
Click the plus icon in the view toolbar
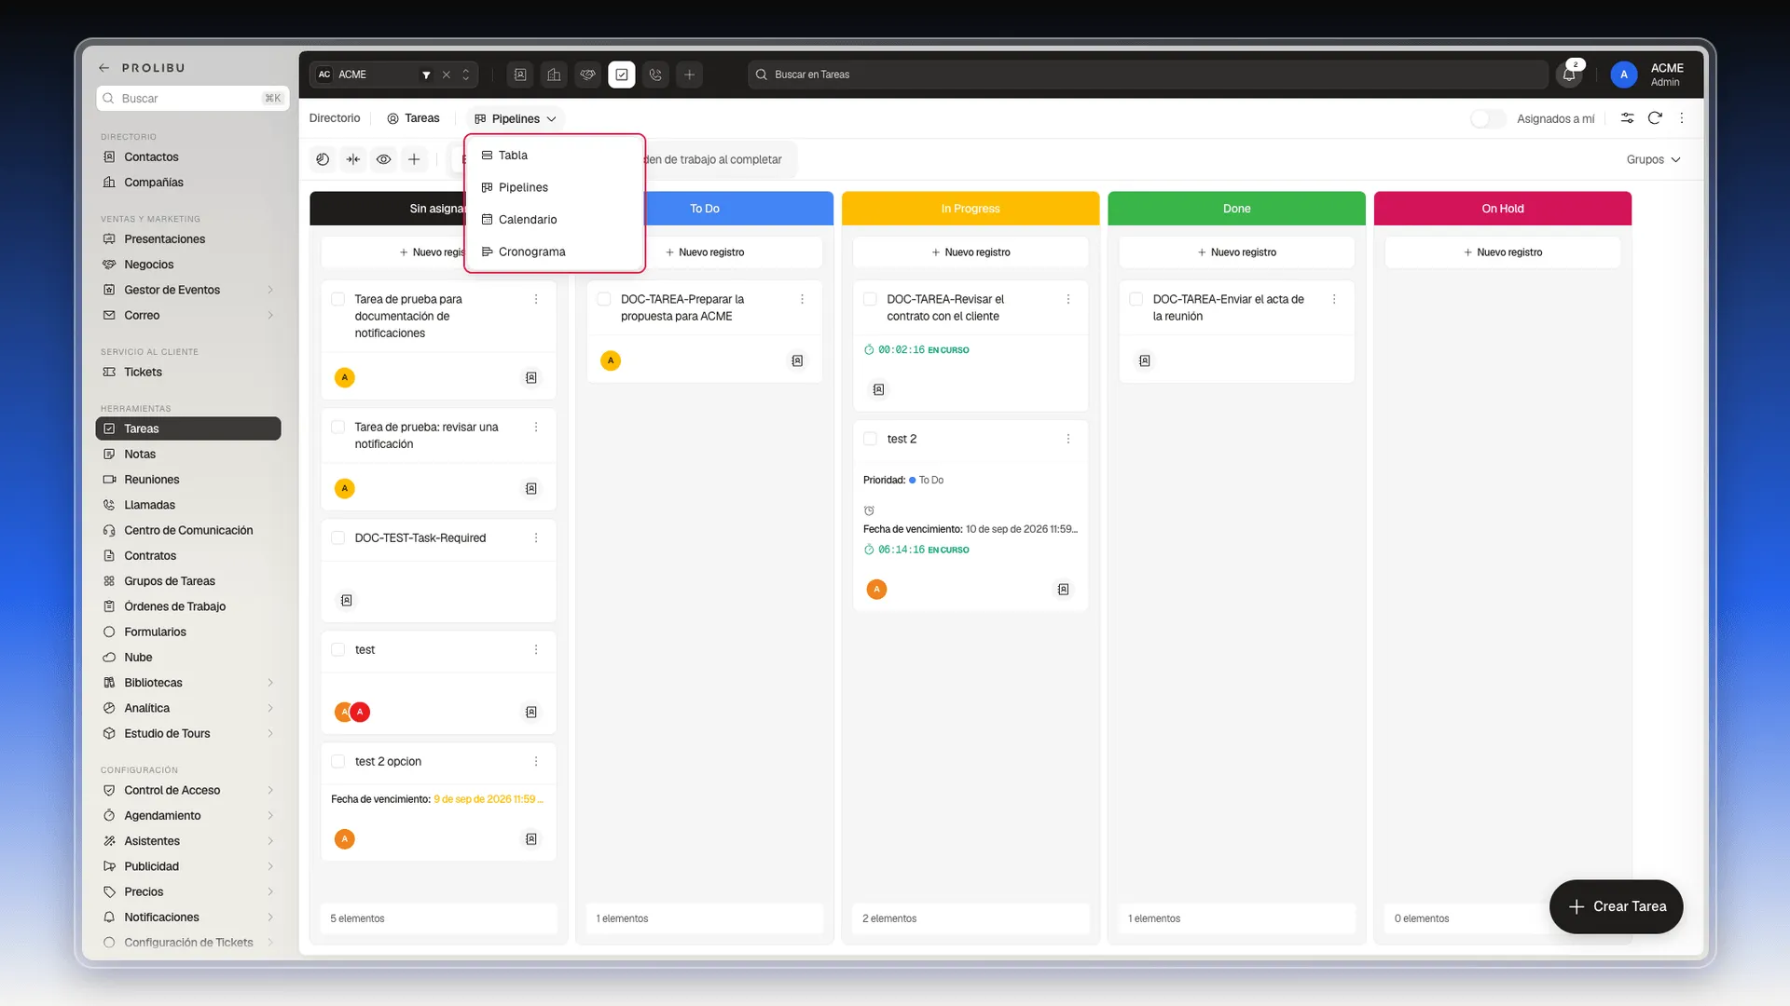[414, 159]
